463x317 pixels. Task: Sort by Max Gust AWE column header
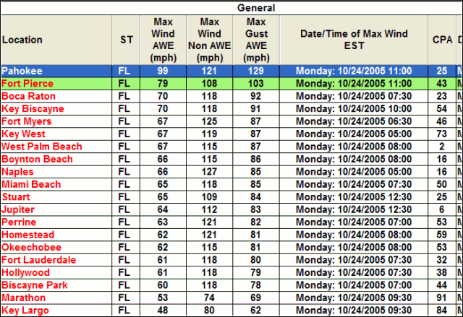255,40
